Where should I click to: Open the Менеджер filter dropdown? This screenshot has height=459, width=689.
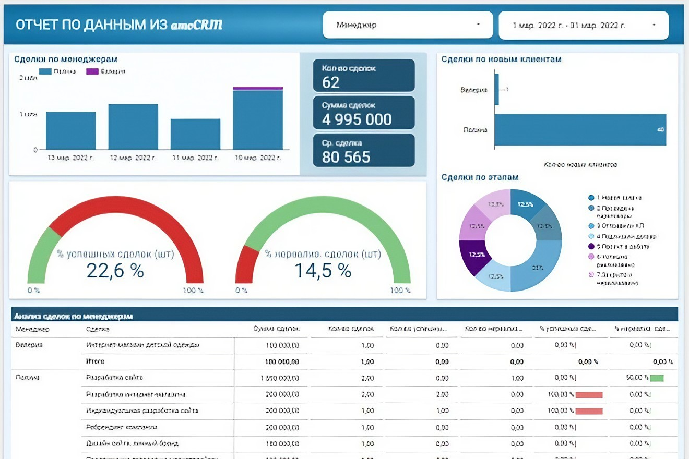click(407, 25)
